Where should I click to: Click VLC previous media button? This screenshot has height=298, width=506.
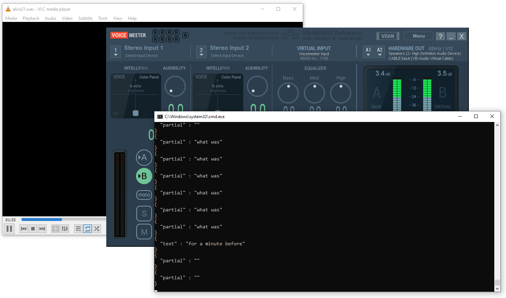click(24, 229)
